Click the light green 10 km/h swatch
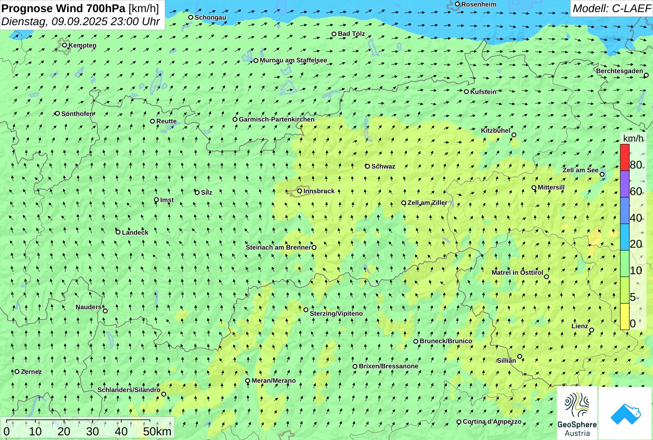 [x=625, y=264]
